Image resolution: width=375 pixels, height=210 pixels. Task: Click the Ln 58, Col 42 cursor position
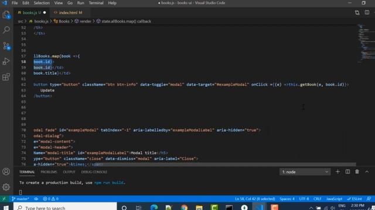[x=255, y=199]
